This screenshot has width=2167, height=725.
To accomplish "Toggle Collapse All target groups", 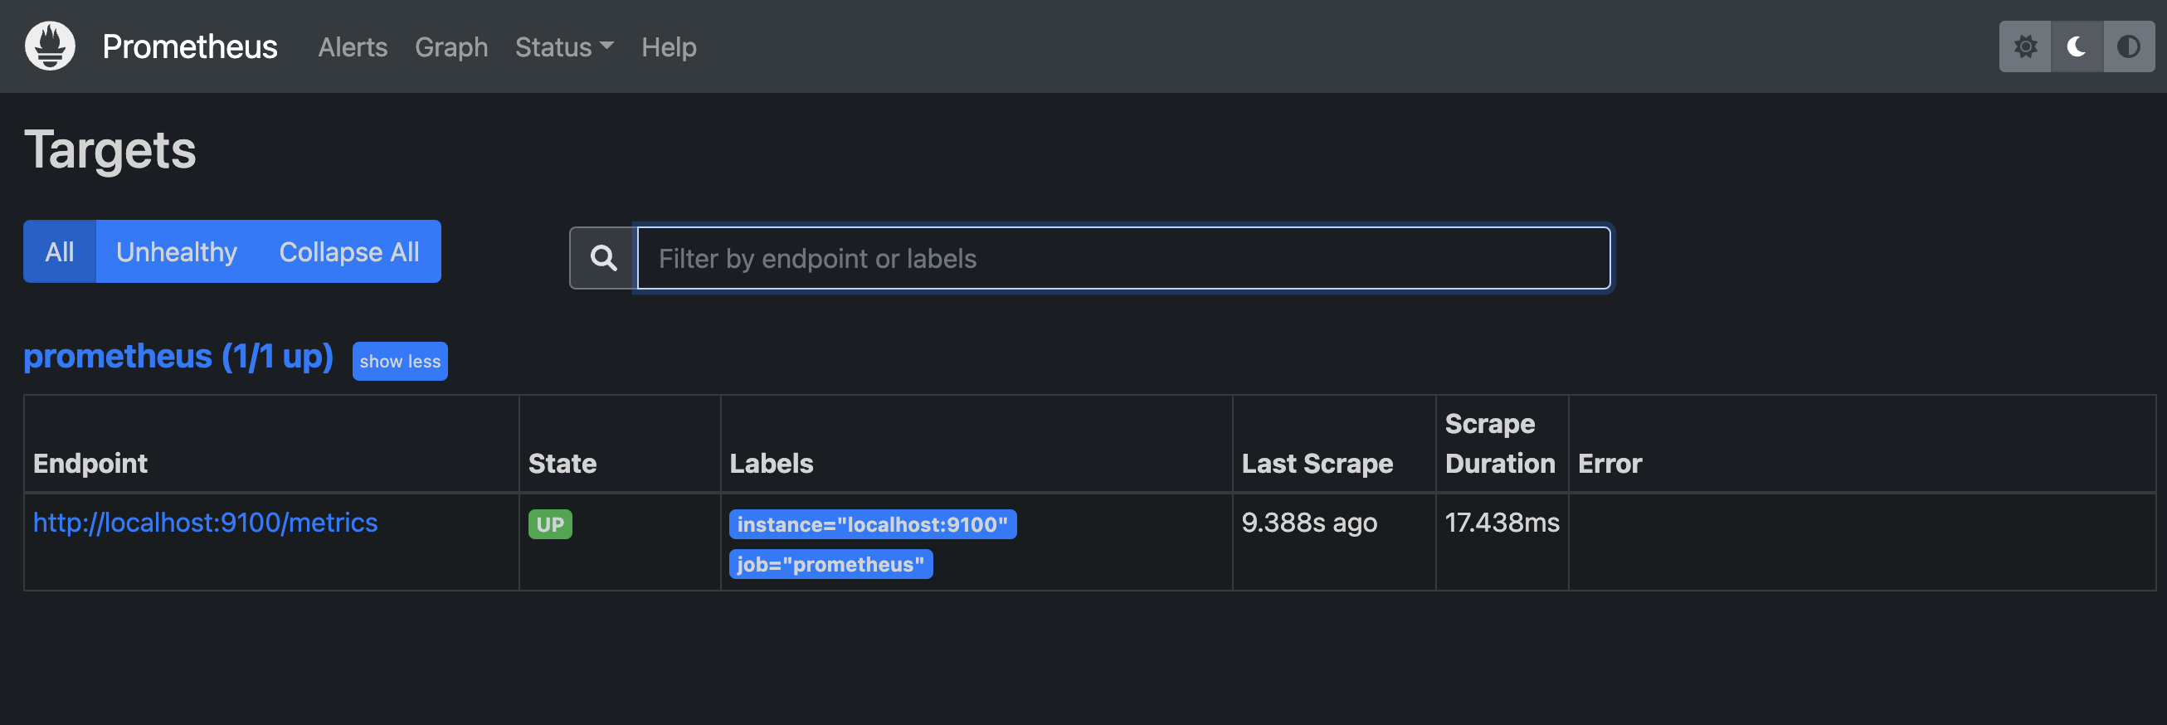I will 349,251.
